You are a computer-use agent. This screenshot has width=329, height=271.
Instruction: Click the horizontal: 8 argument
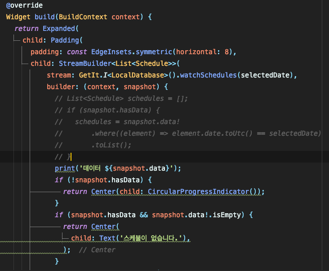pos(202,52)
